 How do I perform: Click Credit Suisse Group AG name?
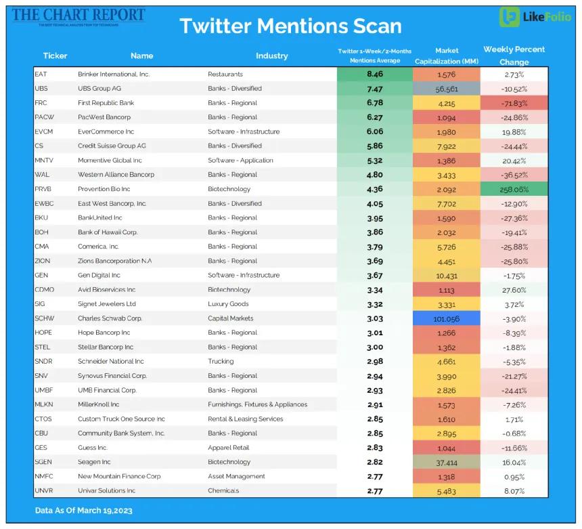[112, 146]
